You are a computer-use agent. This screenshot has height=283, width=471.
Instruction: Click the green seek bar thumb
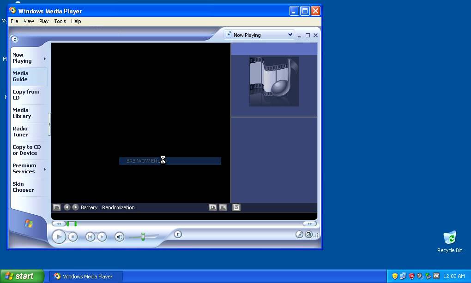[72, 224]
